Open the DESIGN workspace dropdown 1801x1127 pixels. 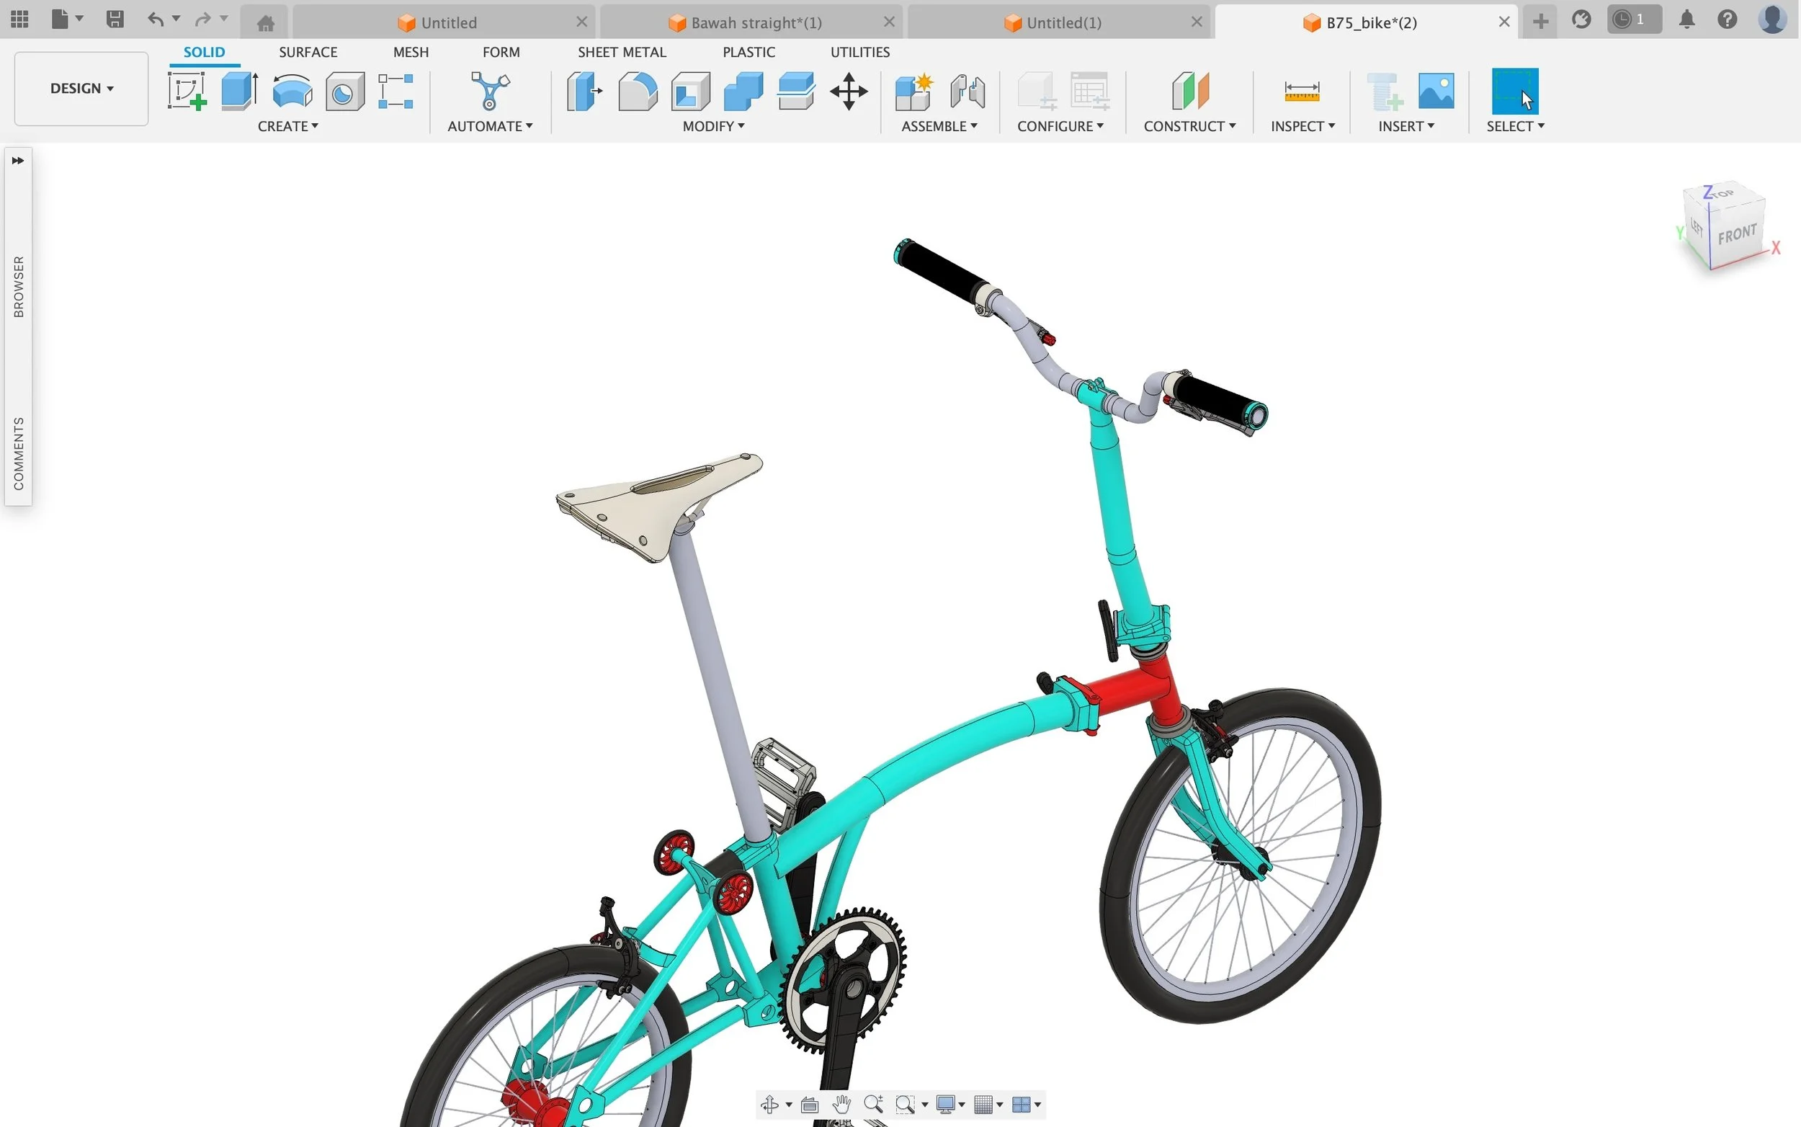(81, 88)
